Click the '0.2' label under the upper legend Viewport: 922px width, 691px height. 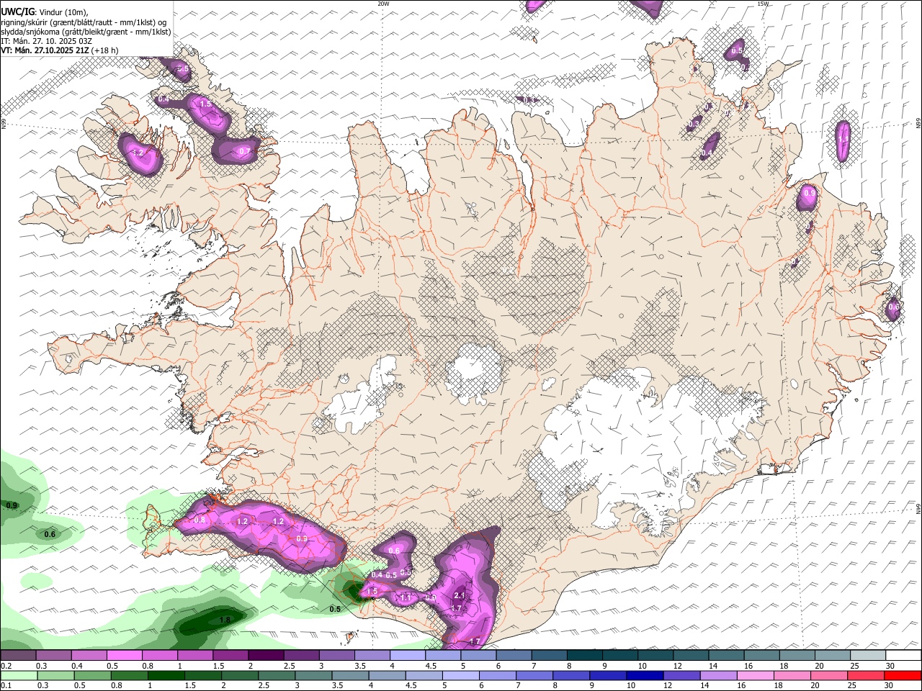click(x=6, y=666)
